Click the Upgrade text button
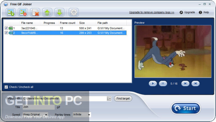The image size is (216, 122). tap(190, 12)
